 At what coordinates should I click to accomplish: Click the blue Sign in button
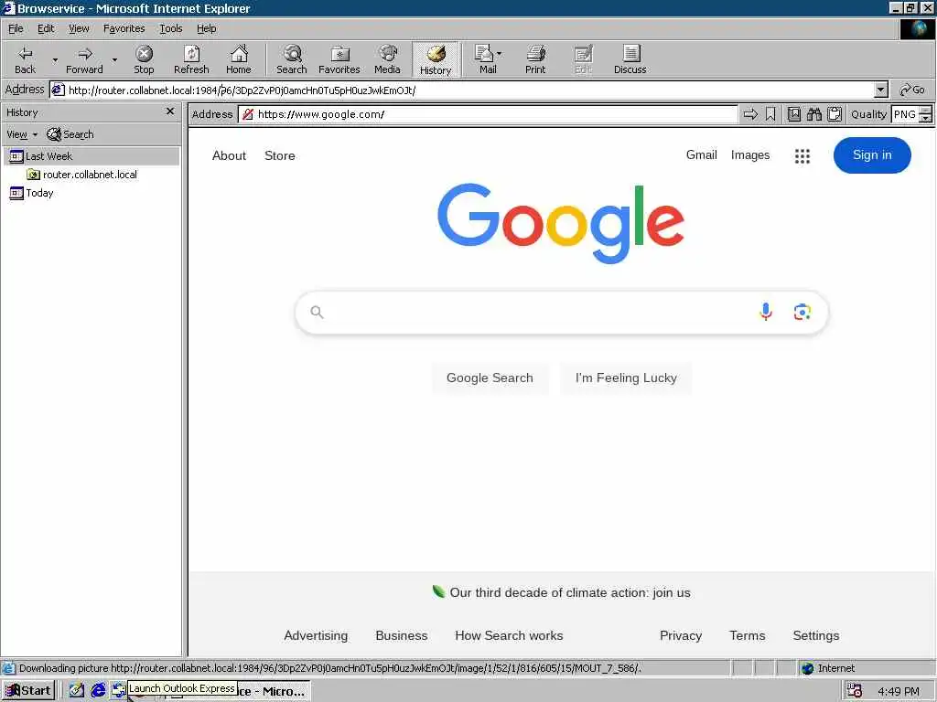coord(872,155)
